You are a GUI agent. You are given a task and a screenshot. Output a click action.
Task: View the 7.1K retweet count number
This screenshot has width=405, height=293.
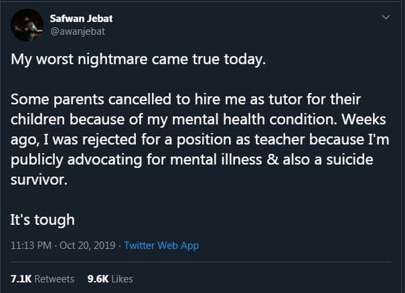coord(21,279)
